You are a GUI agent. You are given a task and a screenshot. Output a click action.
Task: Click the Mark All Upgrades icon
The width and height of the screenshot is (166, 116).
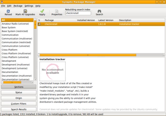pyautogui.click(x=25, y=11)
